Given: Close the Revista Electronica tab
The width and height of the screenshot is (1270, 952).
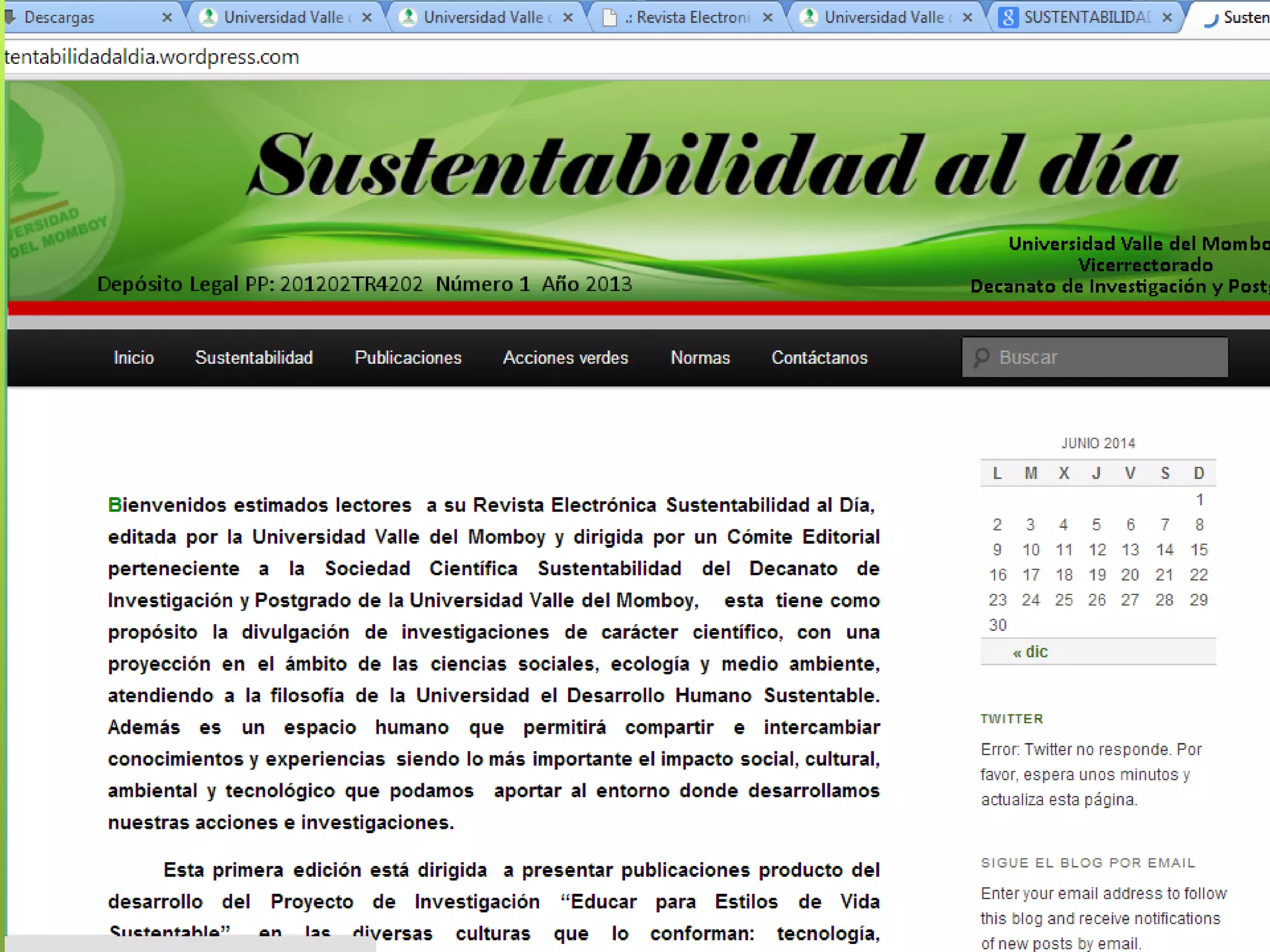Looking at the screenshot, I should [768, 18].
